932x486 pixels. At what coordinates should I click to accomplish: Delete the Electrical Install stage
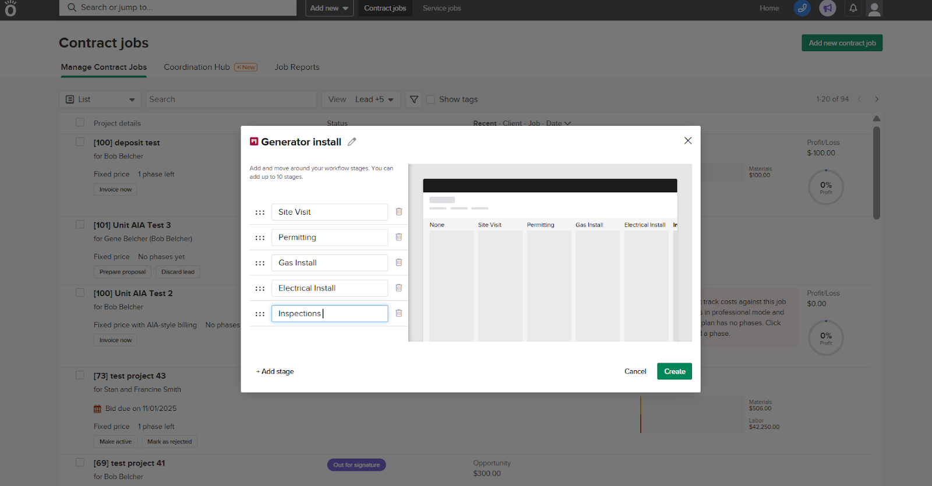(399, 288)
